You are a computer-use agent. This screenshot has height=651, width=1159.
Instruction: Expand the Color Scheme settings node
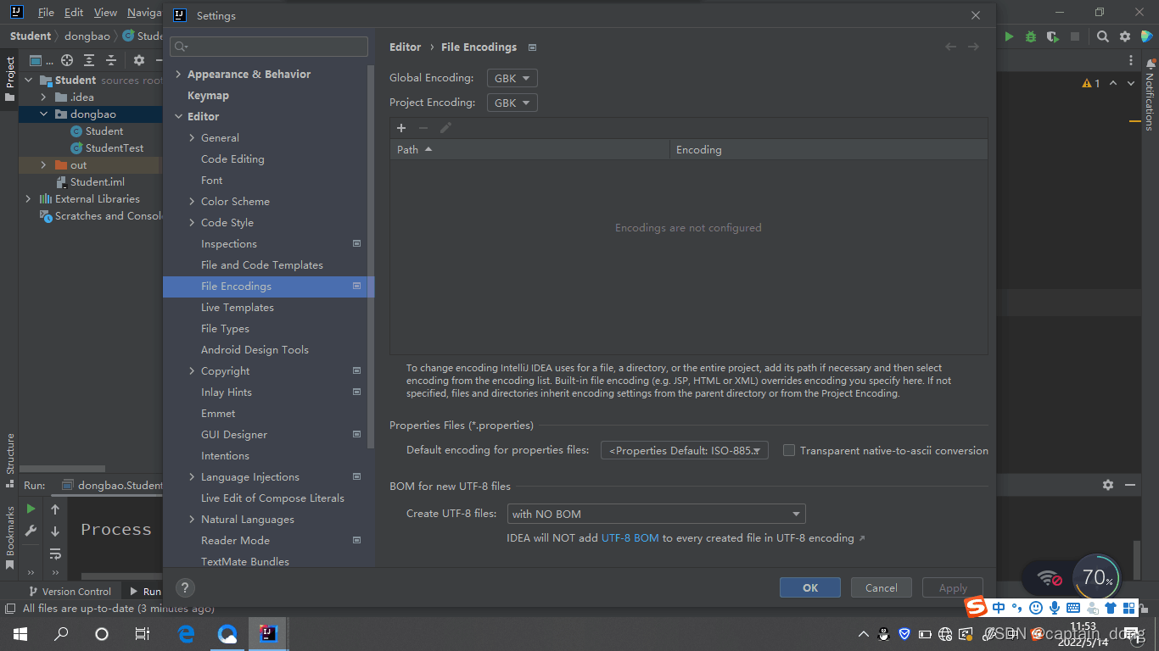point(192,202)
